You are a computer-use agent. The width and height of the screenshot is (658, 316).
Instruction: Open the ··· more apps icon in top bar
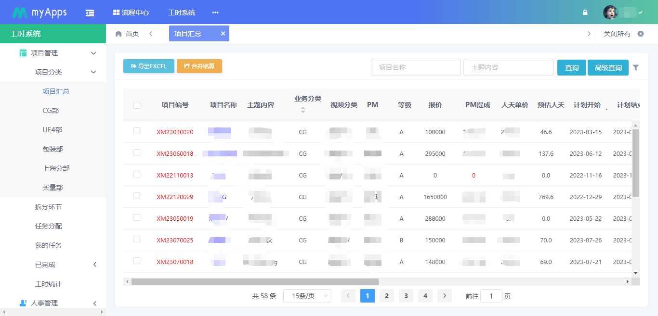[215, 12]
